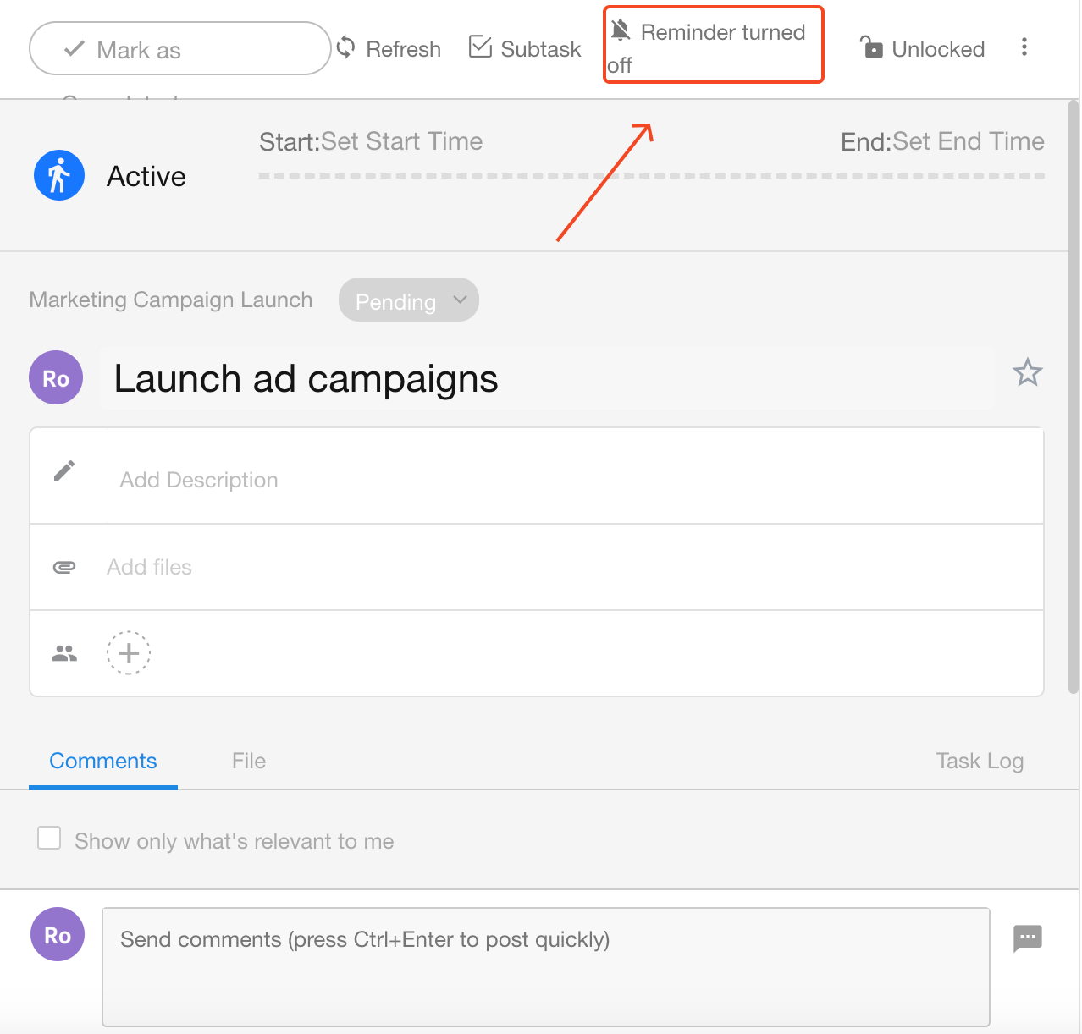Open the three-dot more options menu
The width and height of the screenshot is (1082, 1034).
[1024, 47]
